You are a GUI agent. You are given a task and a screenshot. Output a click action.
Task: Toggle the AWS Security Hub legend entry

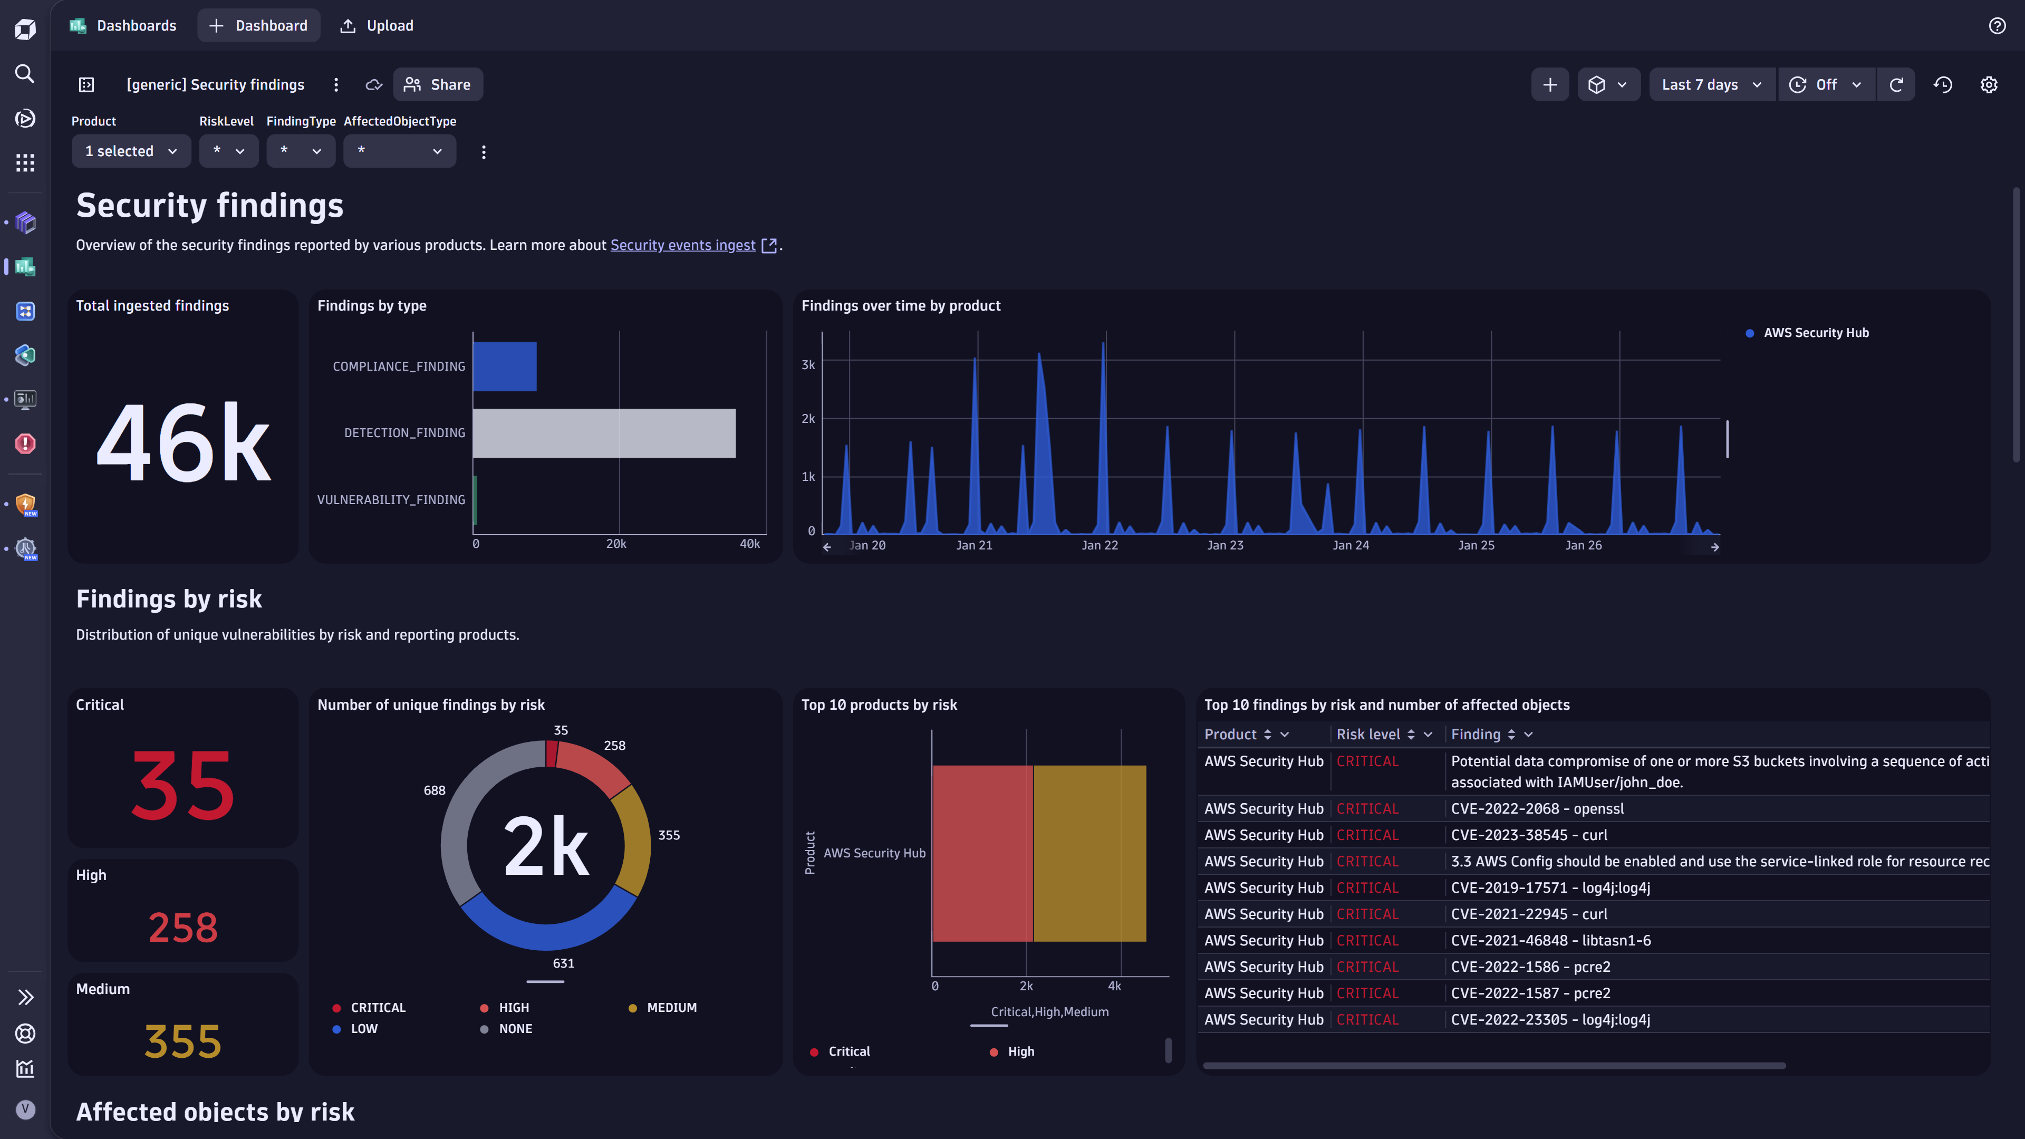(1816, 332)
